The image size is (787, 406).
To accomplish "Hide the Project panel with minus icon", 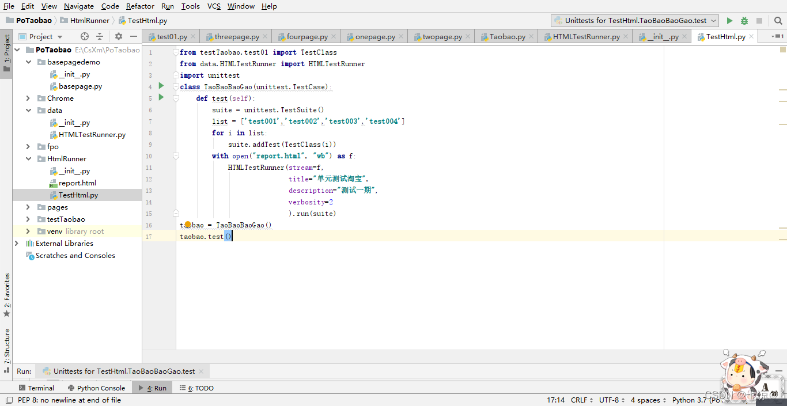I will [134, 36].
